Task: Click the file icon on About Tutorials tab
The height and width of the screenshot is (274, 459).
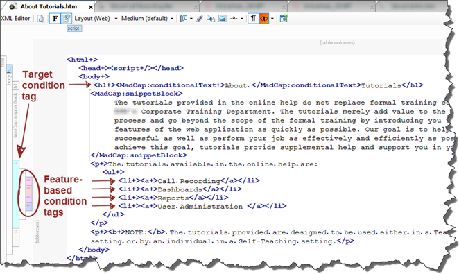Action: pyautogui.click(x=12, y=6)
